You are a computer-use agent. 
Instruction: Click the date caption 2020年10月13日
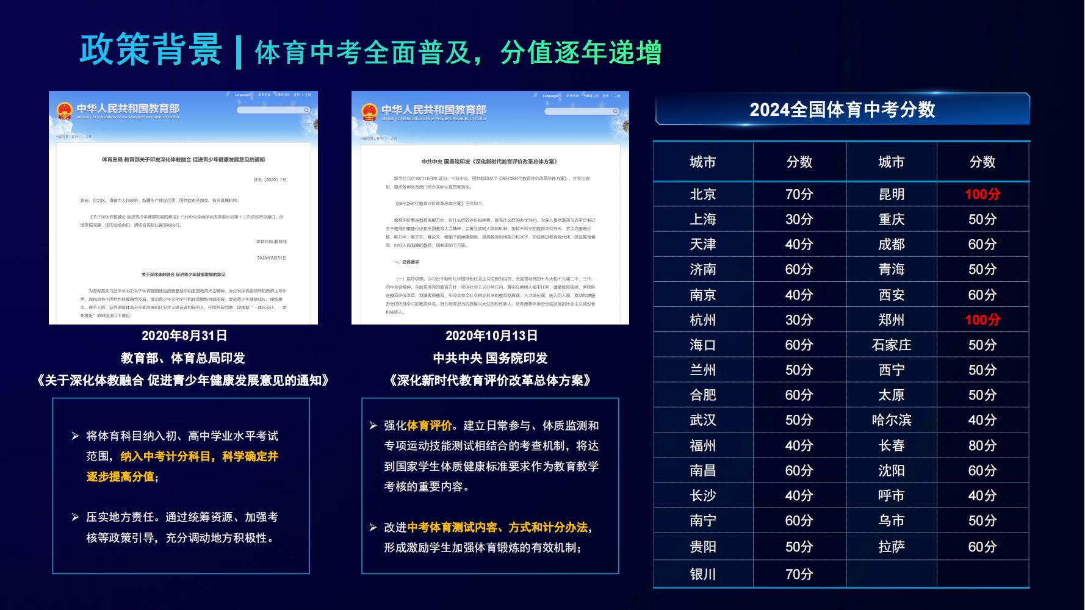pyautogui.click(x=491, y=335)
